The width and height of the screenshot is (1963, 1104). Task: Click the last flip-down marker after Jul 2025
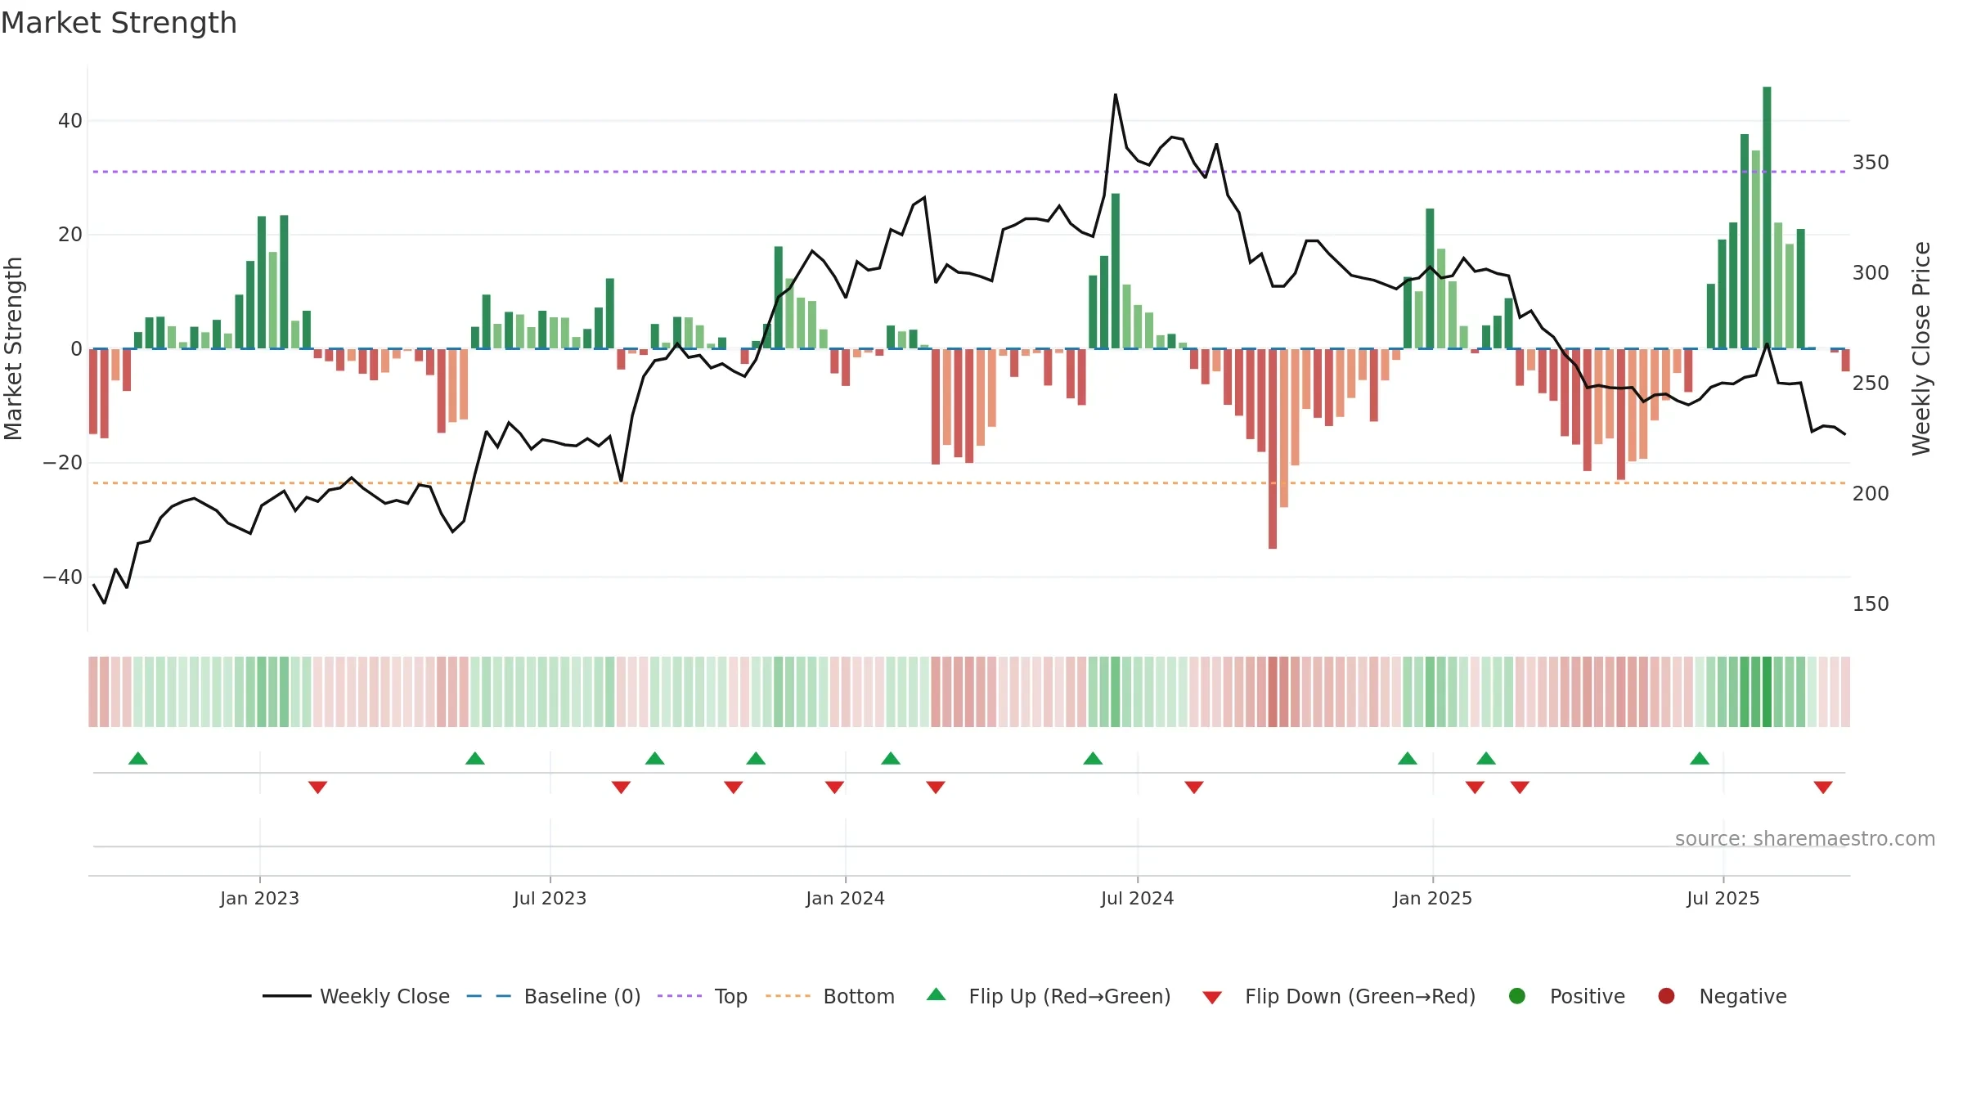point(1823,788)
